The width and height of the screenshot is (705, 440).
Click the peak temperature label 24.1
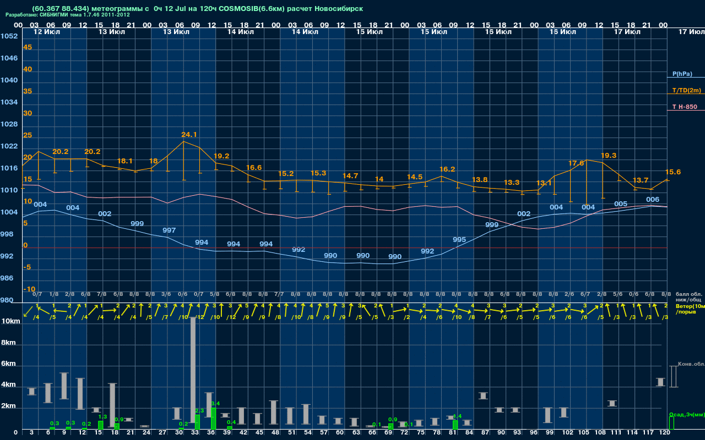189,135
